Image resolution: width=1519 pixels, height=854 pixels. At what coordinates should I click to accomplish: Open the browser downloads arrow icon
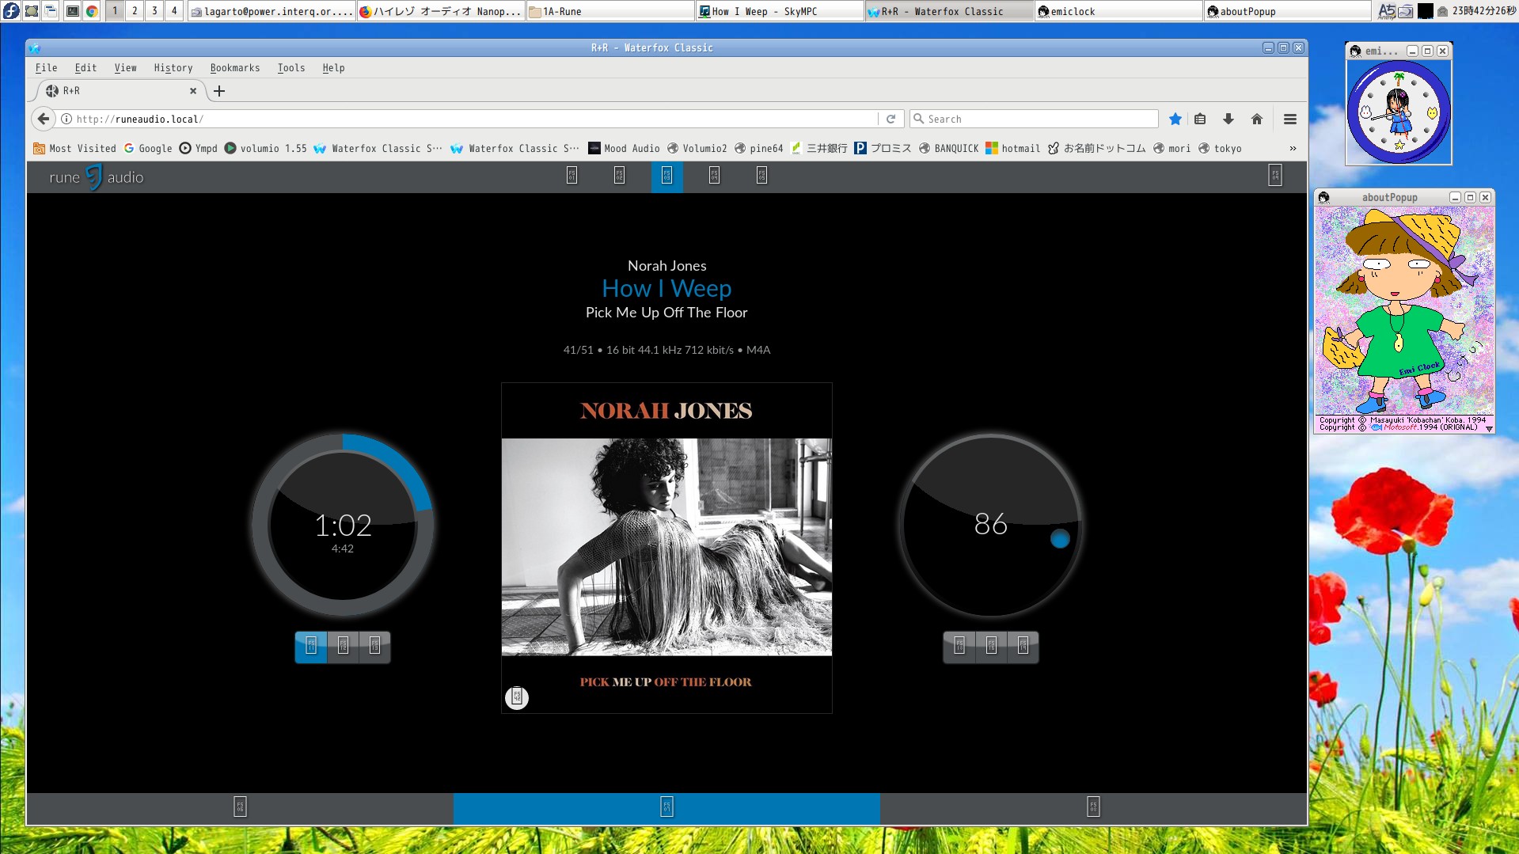1228,119
